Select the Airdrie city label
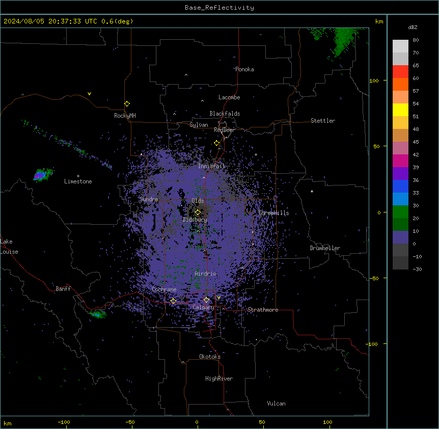 point(206,274)
